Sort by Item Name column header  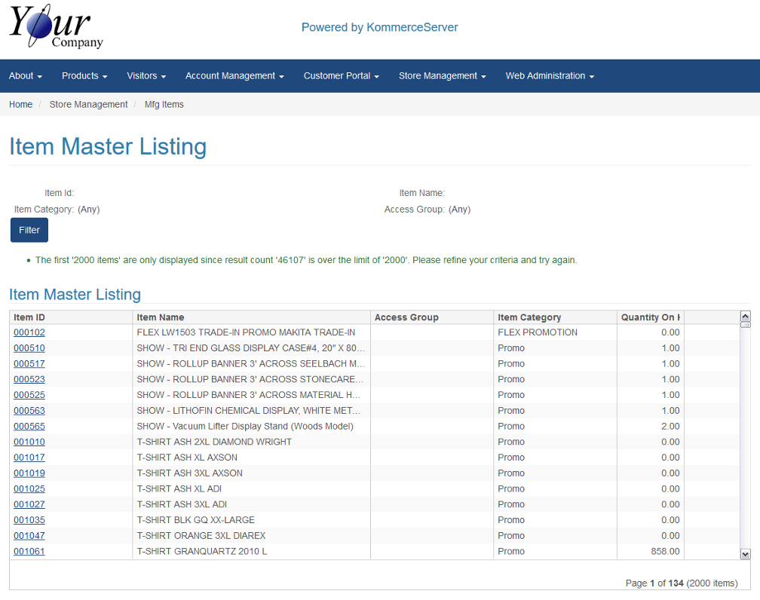pos(161,317)
